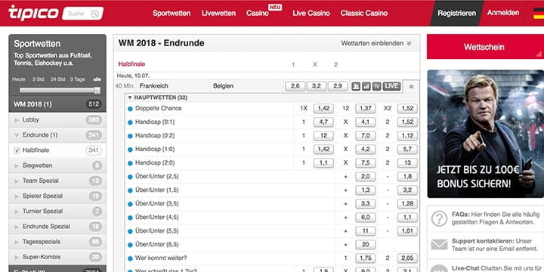Click the TV stream icon

[x=376, y=86]
